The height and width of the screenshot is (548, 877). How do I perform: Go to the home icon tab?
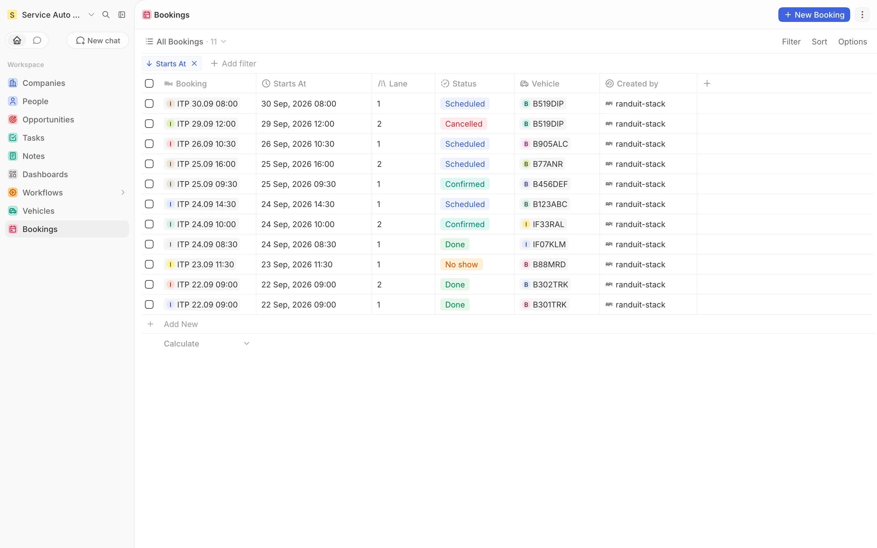(17, 40)
